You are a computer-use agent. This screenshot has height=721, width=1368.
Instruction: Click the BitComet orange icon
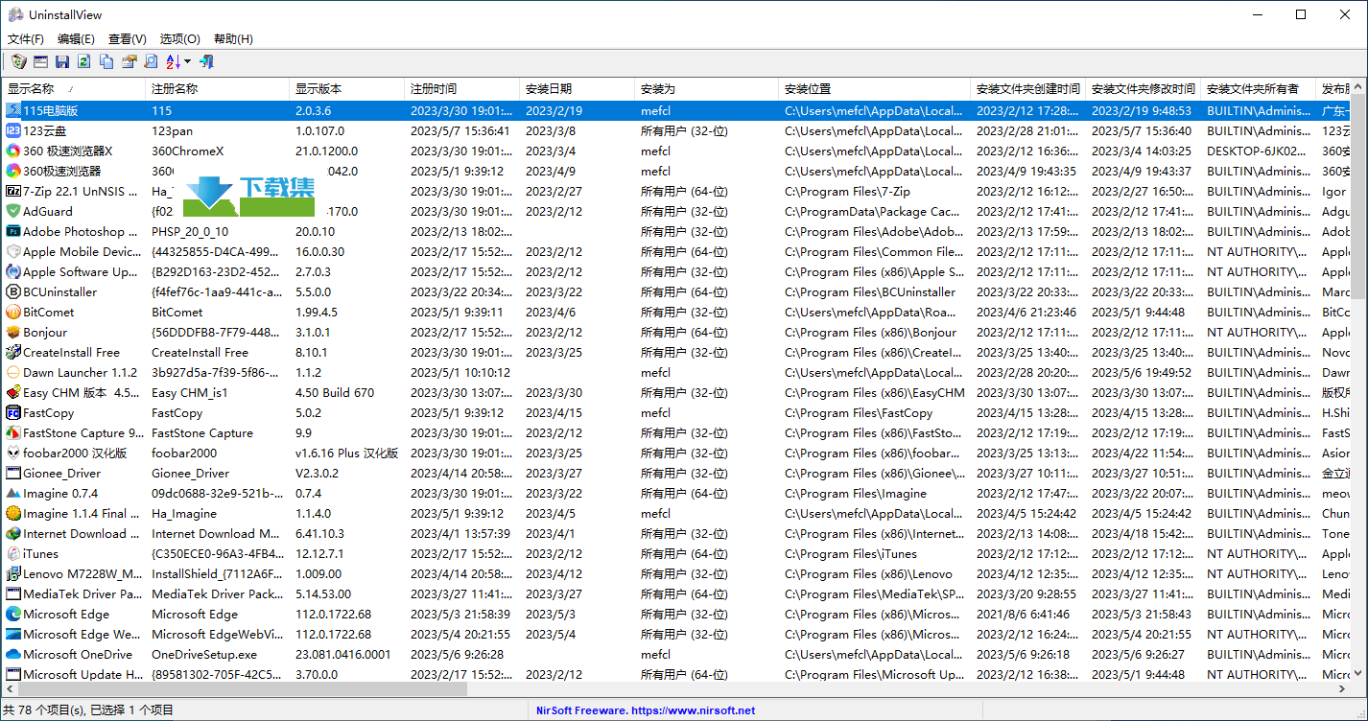click(13, 312)
